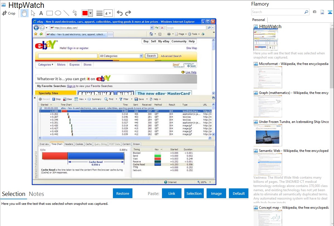This screenshot has height=226, width=334.
Task: Click the Link paste button
Action: pos(172,193)
